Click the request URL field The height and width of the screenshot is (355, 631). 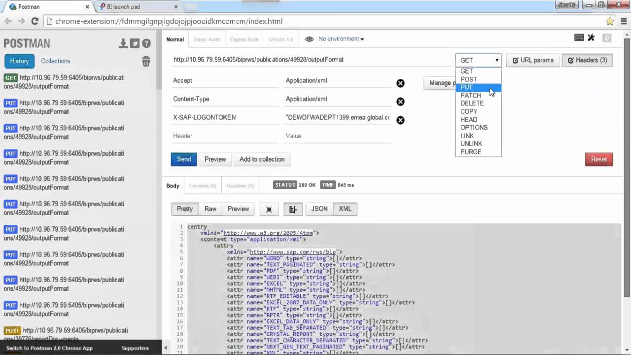(x=312, y=60)
